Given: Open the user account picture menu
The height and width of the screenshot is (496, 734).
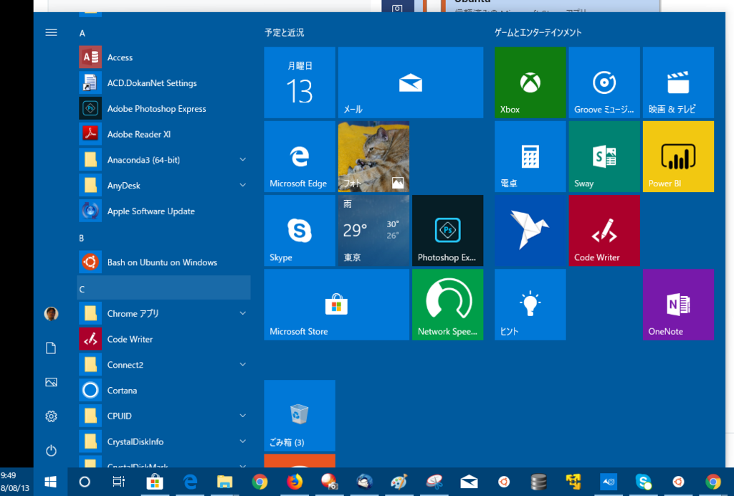Looking at the screenshot, I should point(51,313).
